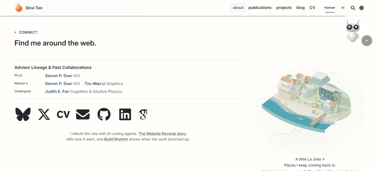Click the orange fruit site logo
This screenshot has width=380, height=171.
19,8
